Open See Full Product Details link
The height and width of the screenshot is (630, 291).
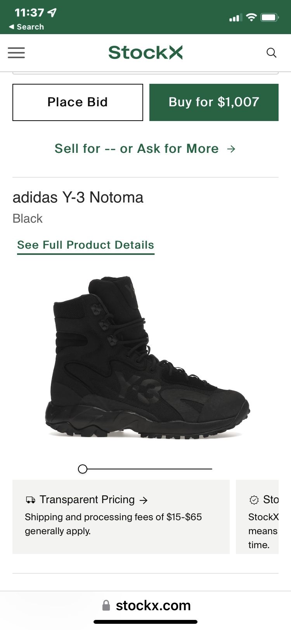[85, 245]
